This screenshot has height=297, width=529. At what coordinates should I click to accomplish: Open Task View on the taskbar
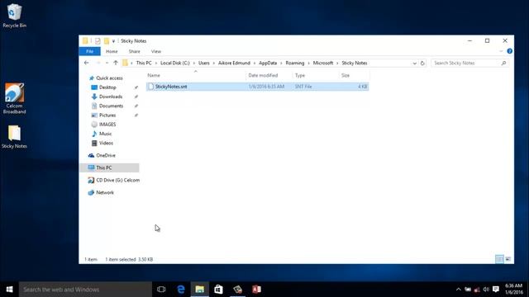pyautogui.click(x=161, y=290)
